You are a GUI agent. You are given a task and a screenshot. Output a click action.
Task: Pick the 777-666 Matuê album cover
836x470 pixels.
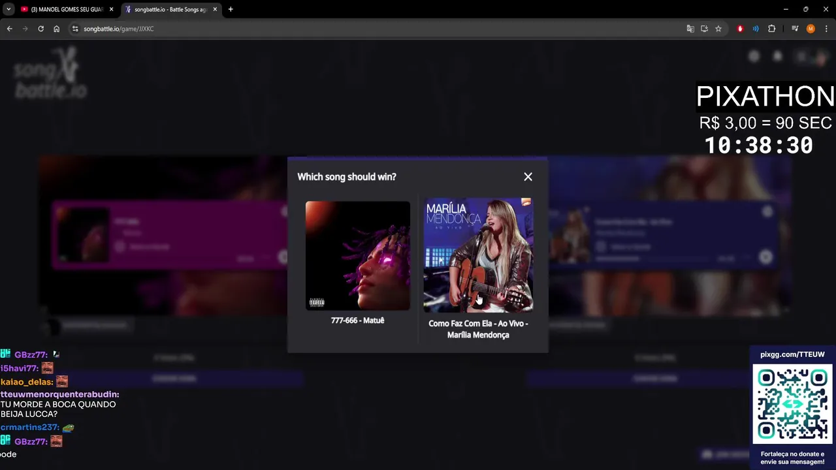[x=358, y=255]
